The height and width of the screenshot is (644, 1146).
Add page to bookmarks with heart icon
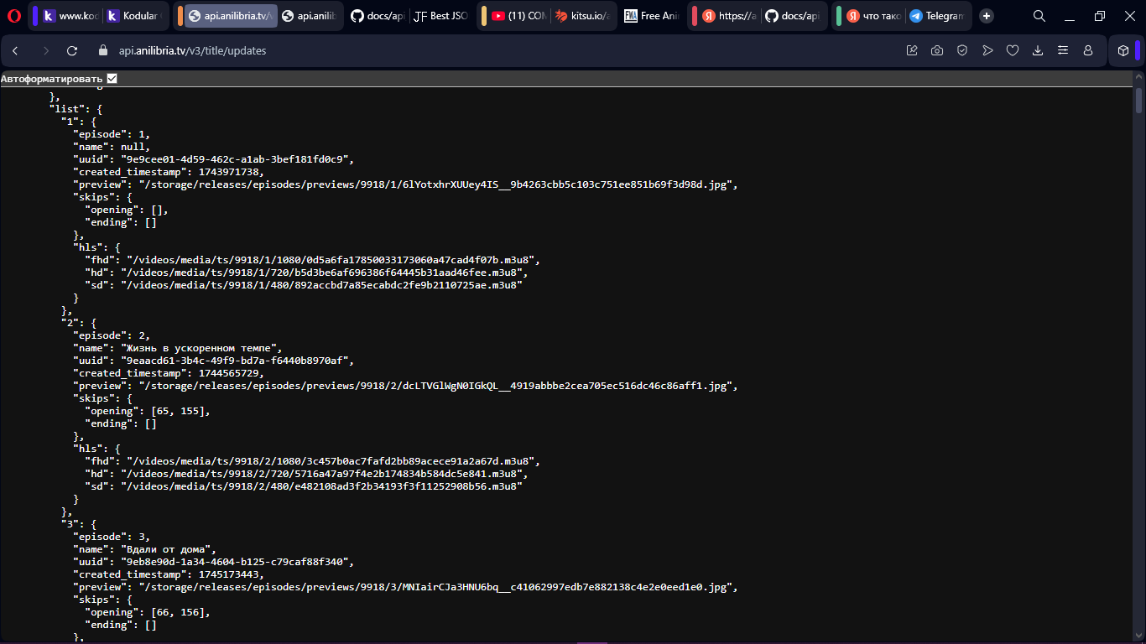pyautogui.click(x=1013, y=50)
